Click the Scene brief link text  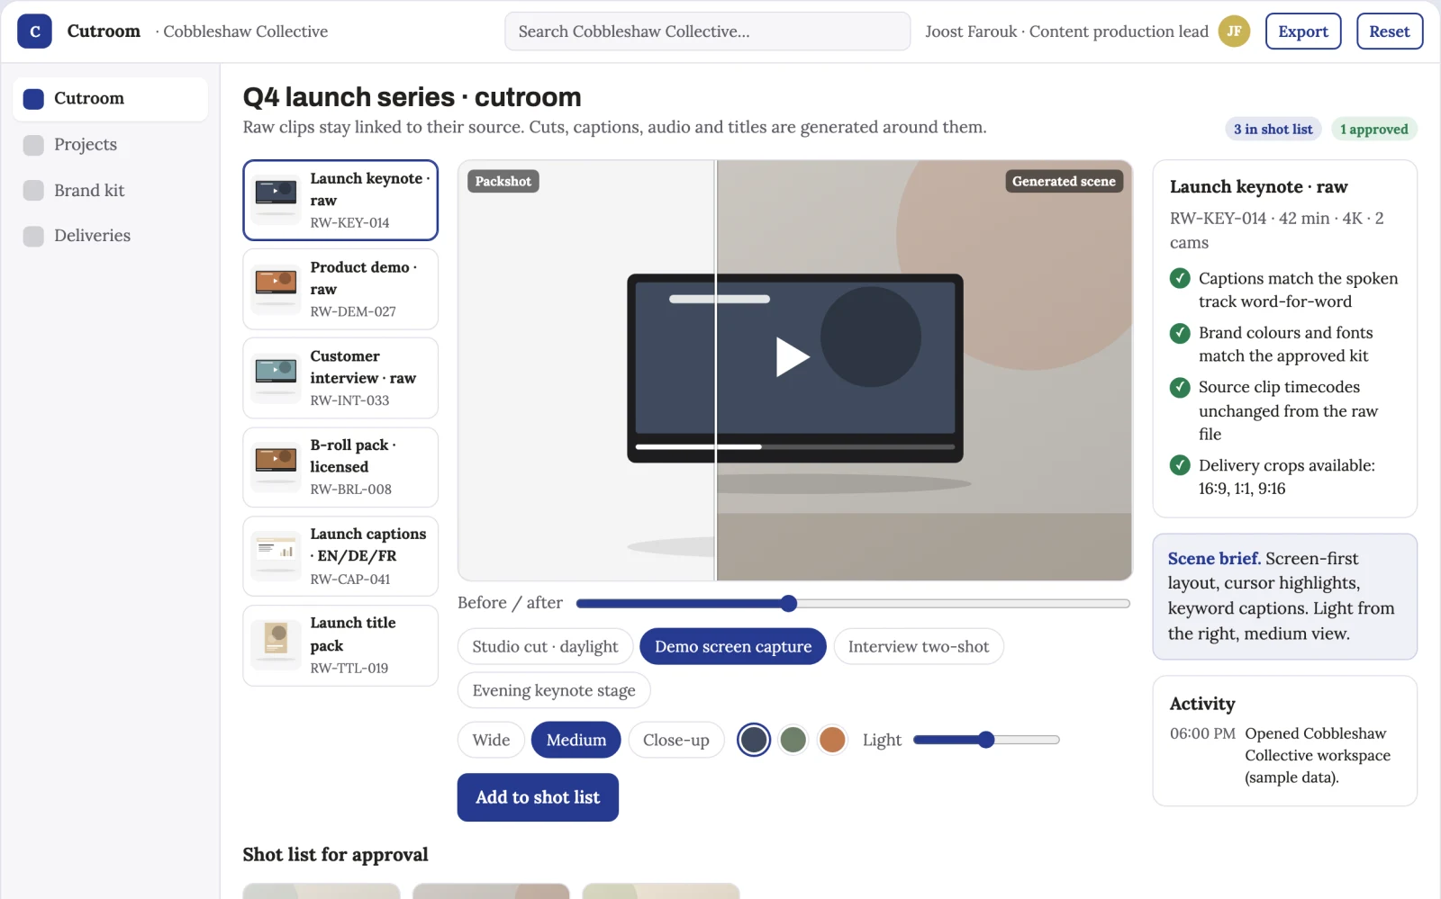(x=1214, y=558)
